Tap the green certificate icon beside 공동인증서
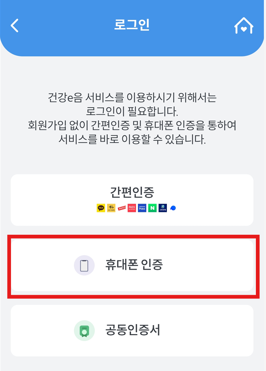This screenshot has width=266, height=371. pyautogui.click(x=84, y=331)
